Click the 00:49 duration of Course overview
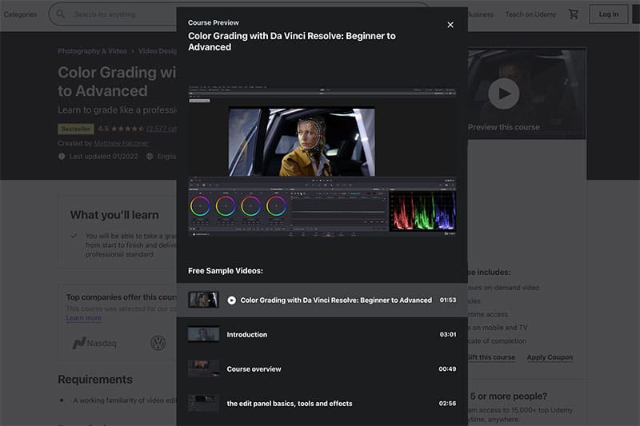Screen dimensions: 640x426 (x=447, y=369)
